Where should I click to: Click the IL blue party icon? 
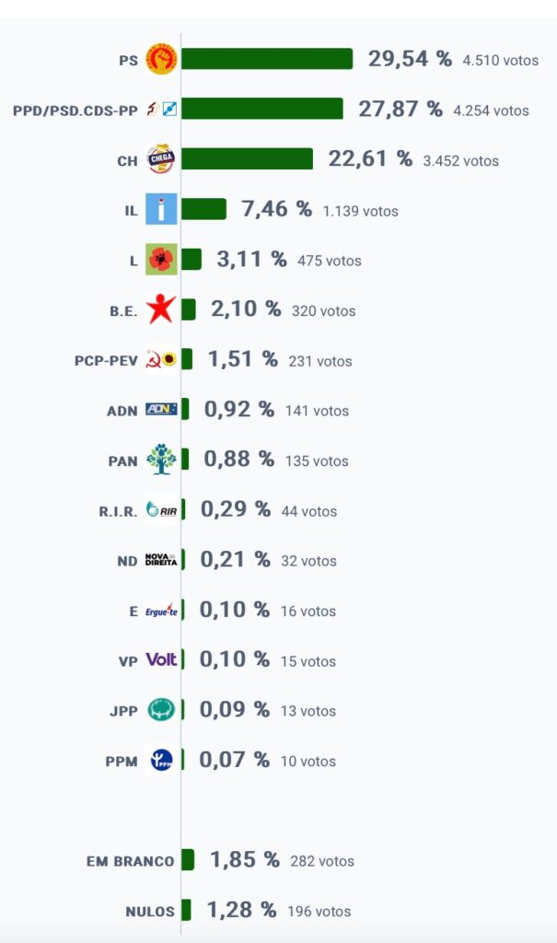coord(161,209)
